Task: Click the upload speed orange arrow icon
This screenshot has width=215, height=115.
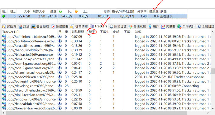Action: click(76, 11)
